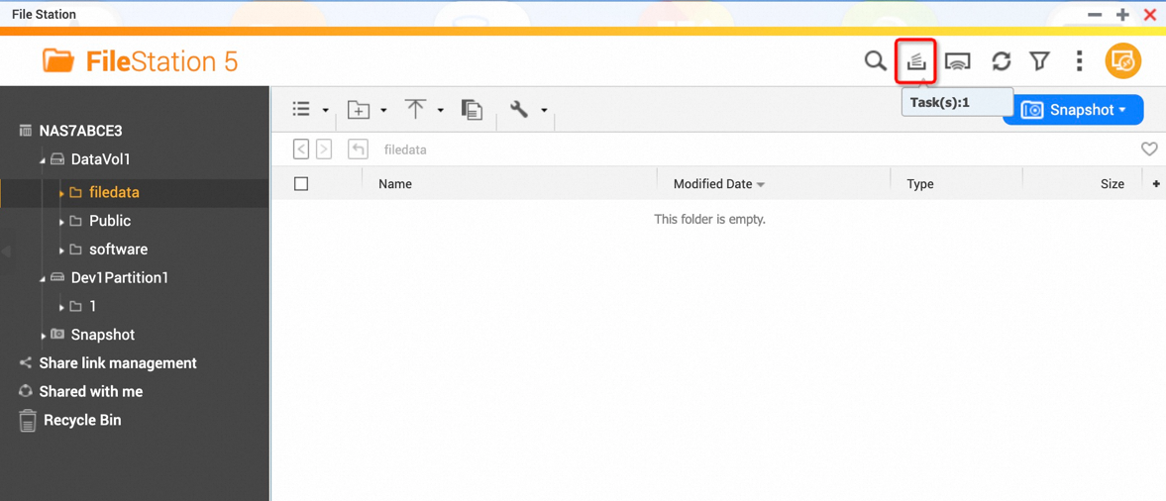The image size is (1166, 501).
Task: Expand the create folder dropdown arrow
Action: 383,111
